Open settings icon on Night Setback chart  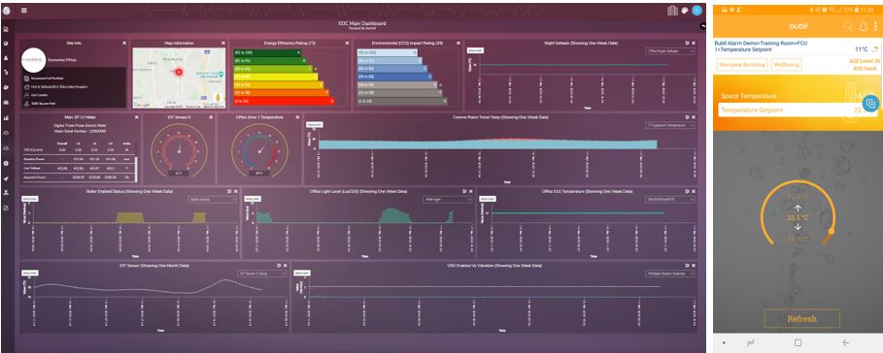pyautogui.click(x=687, y=43)
